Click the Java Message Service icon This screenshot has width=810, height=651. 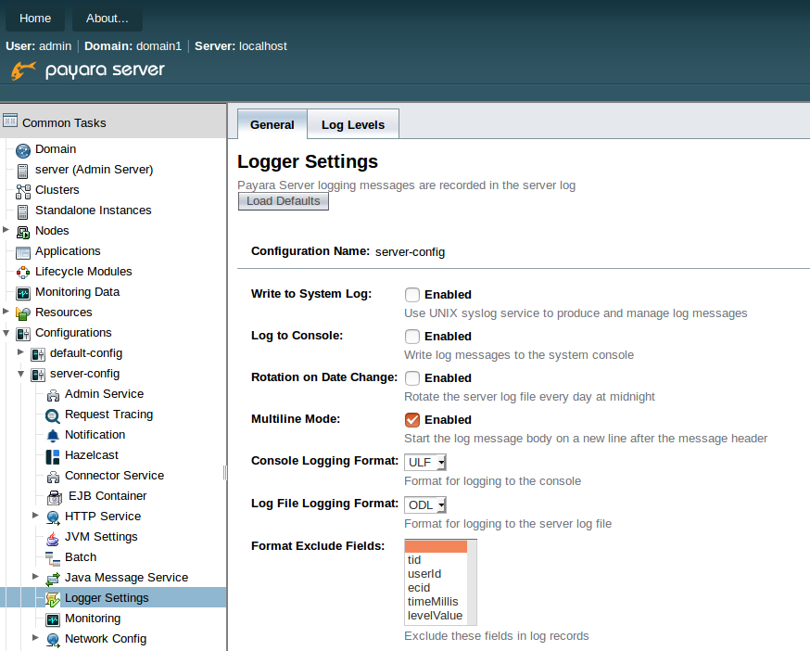click(53, 579)
